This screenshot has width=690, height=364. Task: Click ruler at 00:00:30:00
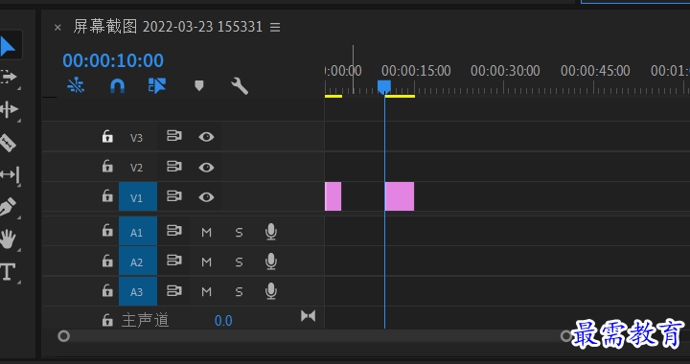pos(505,71)
